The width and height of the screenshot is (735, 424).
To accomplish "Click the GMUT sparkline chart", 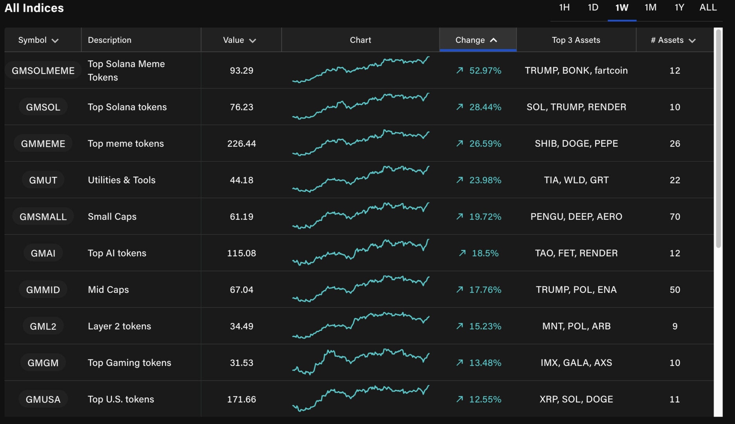I will click(361, 179).
